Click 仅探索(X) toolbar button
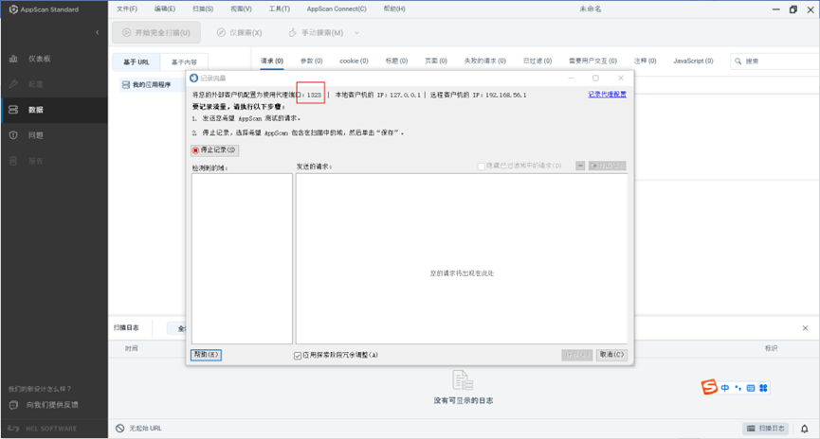The image size is (820, 439). tap(240, 32)
